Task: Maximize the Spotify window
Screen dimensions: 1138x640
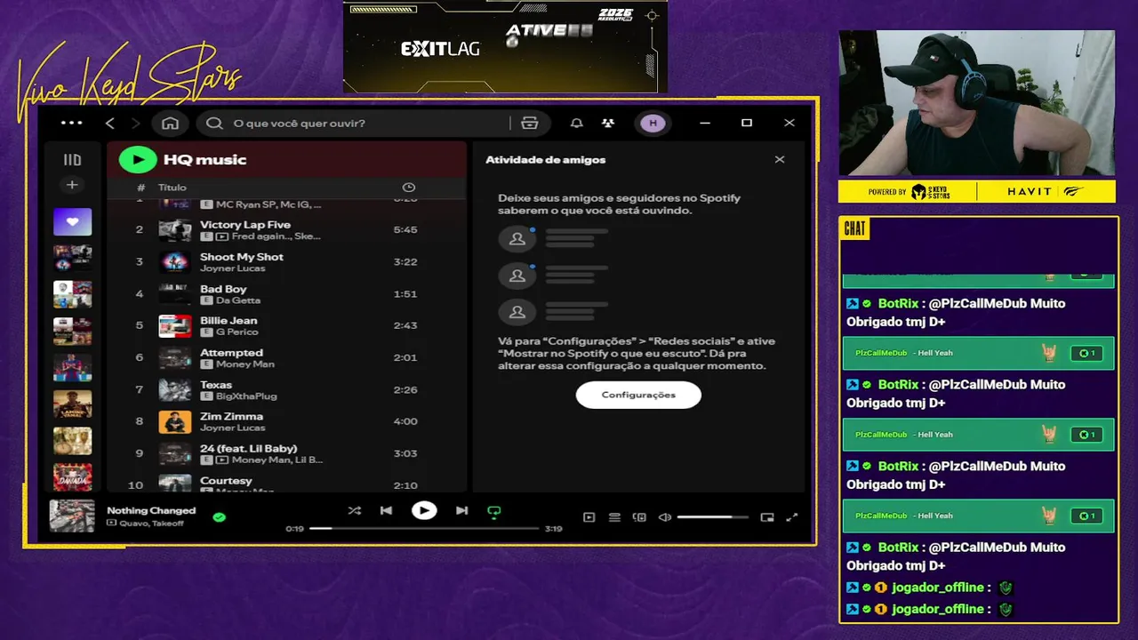Action: click(x=747, y=123)
